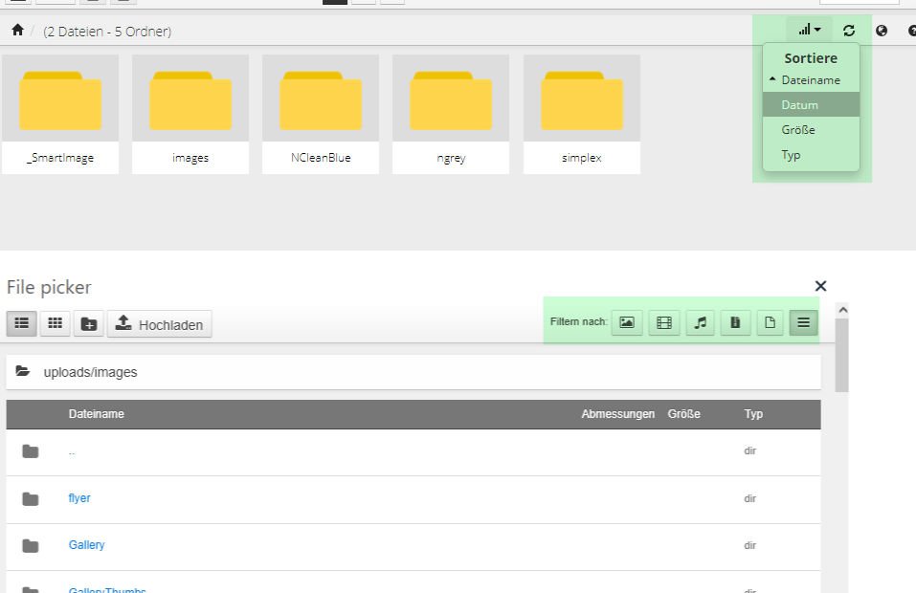The width and height of the screenshot is (916, 593).
Task: Click the Hochladen upload button
Action: tap(160, 324)
